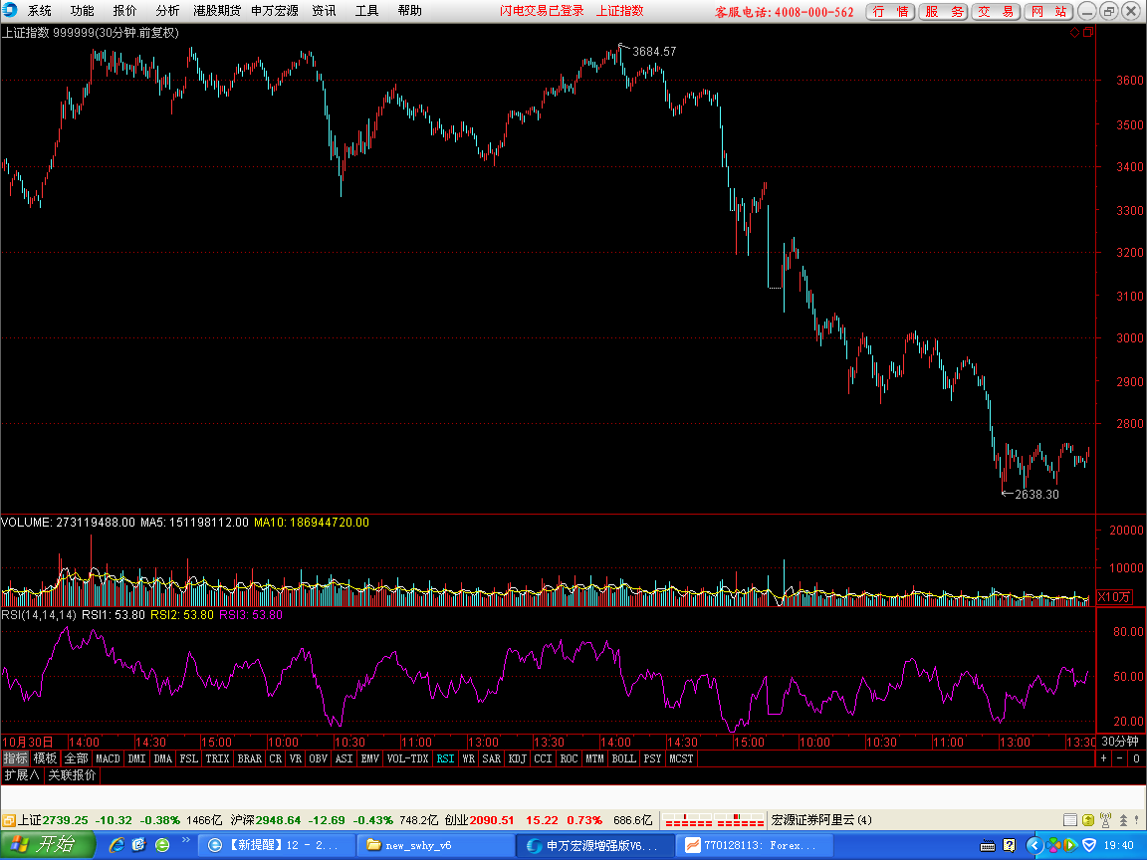Image resolution: width=1147 pixels, height=860 pixels.
Task: Select the 全部 indicator tab
Action: pyautogui.click(x=76, y=758)
